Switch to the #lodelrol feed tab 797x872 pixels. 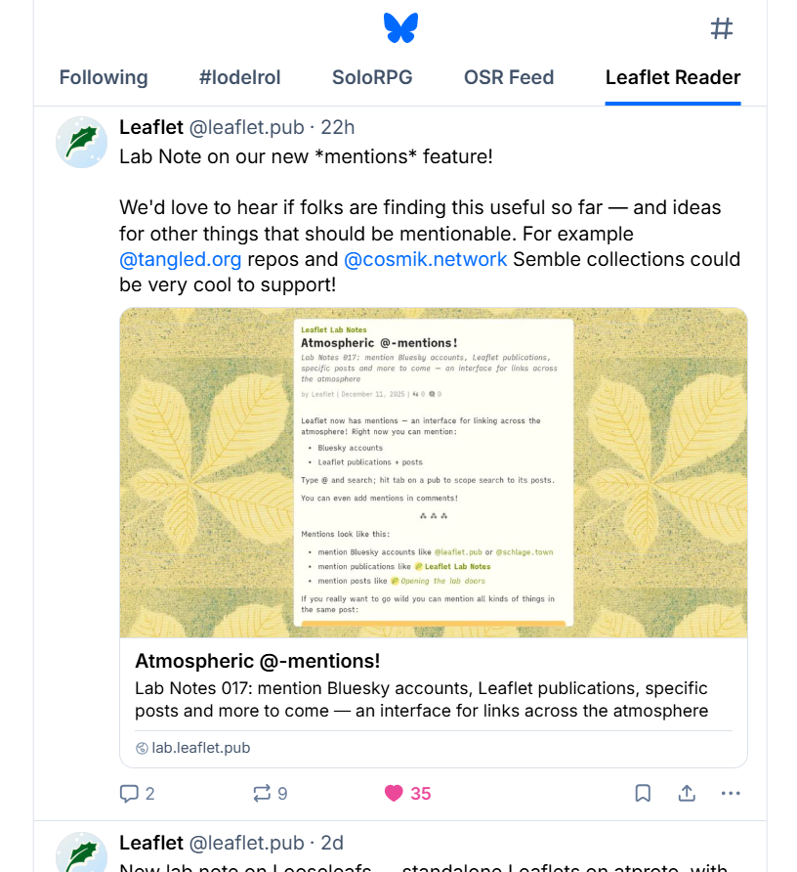coord(240,77)
